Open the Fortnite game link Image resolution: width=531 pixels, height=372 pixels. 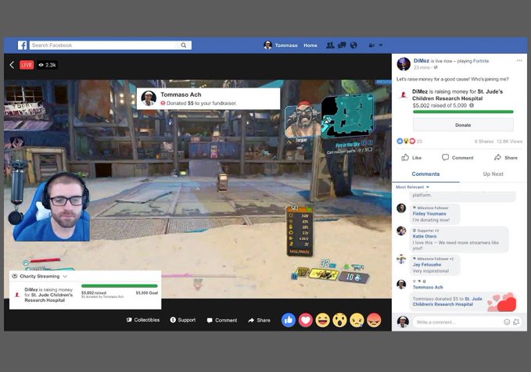tap(481, 61)
